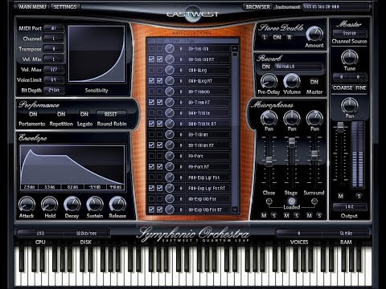Click the Stage microphone Pan knob
The height and width of the screenshot is (289, 386).
(x=292, y=118)
